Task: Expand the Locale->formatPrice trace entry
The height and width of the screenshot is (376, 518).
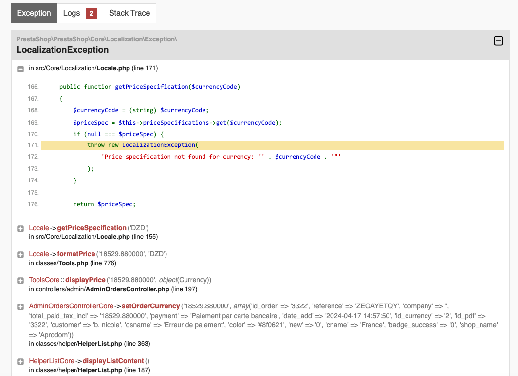Action: [20, 255]
